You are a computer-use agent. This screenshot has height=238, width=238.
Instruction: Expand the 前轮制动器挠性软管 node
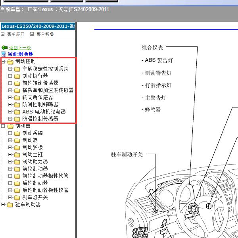(10, 176)
